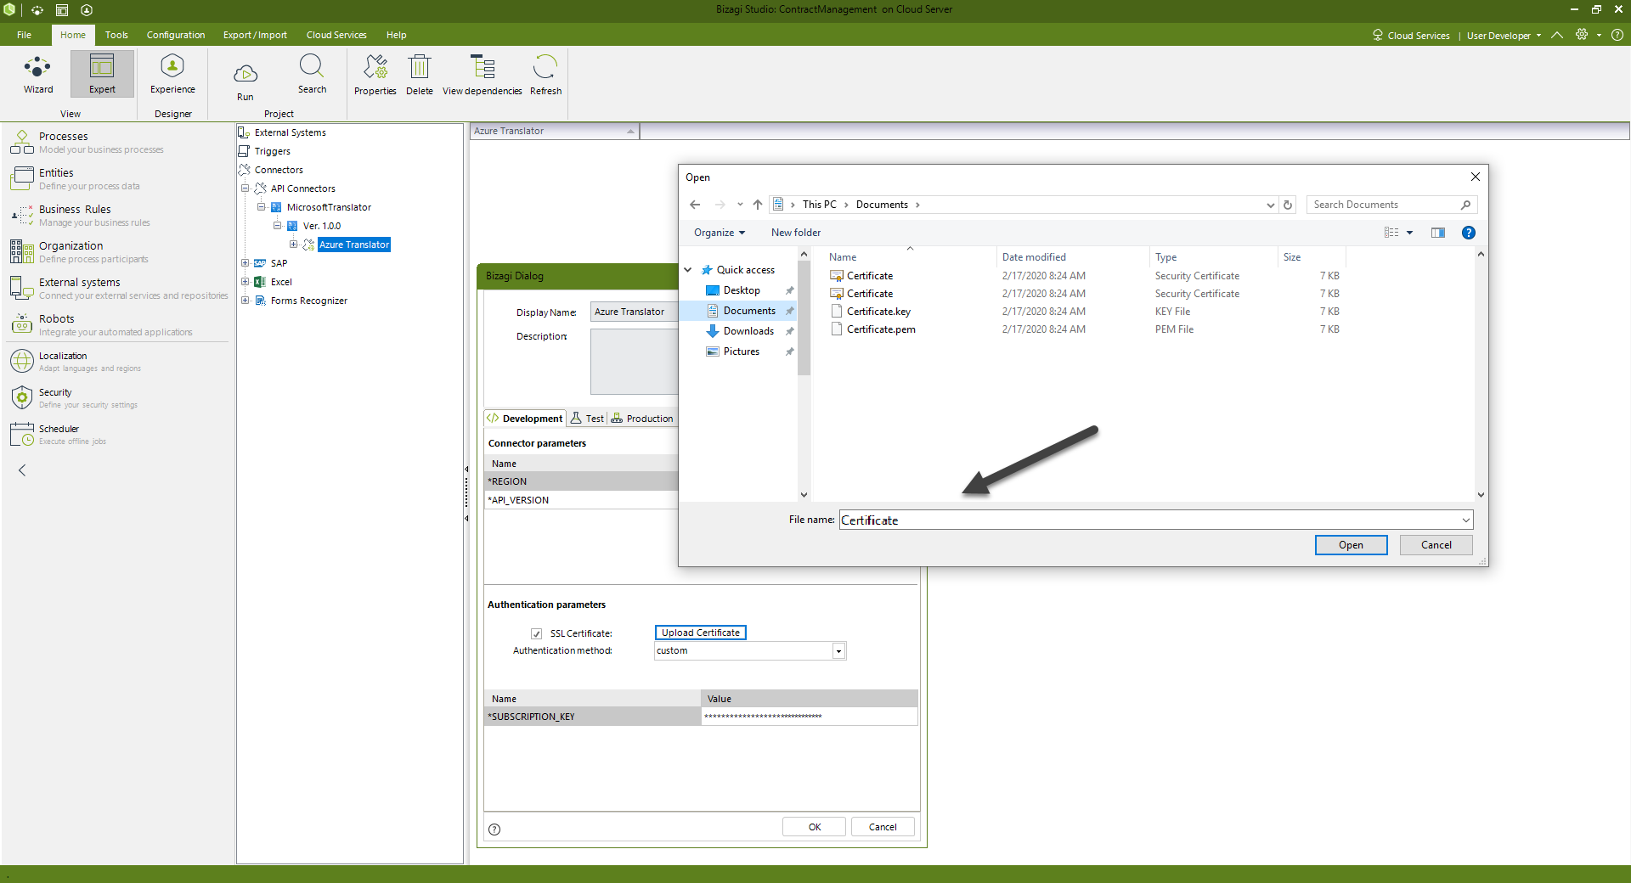The image size is (1631, 883).
Task: Expand the Forms Recognizer node
Action: (245, 301)
